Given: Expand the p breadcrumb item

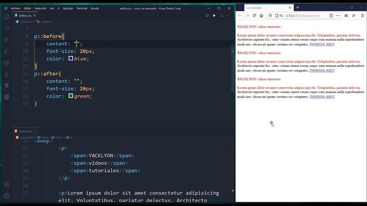Looking at the screenshot, I should point(71,137).
